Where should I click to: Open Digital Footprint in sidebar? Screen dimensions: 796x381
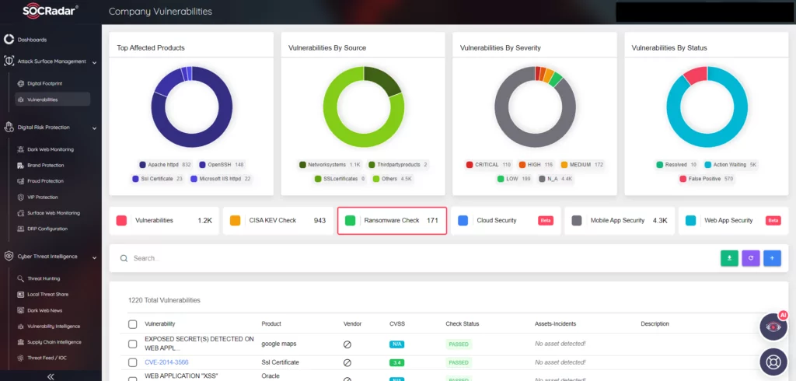click(x=44, y=83)
